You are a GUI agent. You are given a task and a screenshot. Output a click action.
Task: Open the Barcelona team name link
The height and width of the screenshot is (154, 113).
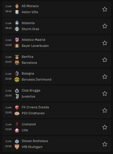pyautogui.click(x=29, y=63)
